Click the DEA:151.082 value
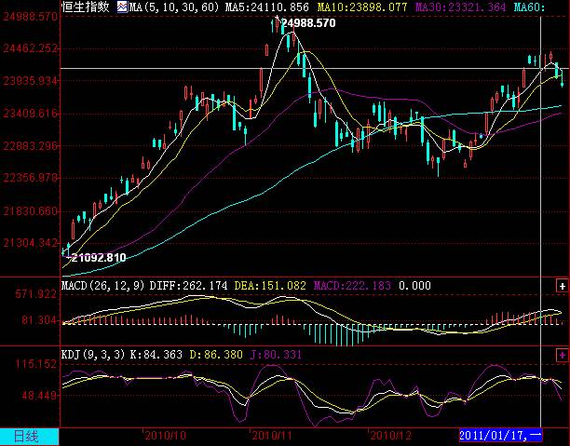The image size is (570, 446). pyautogui.click(x=270, y=286)
